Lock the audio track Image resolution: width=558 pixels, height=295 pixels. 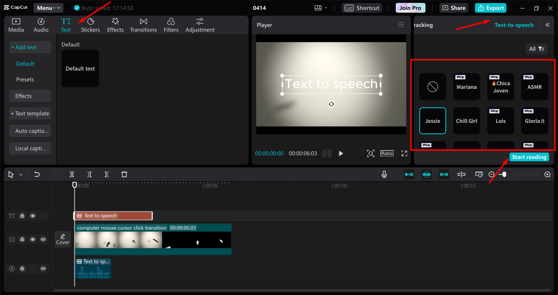tap(22, 268)
